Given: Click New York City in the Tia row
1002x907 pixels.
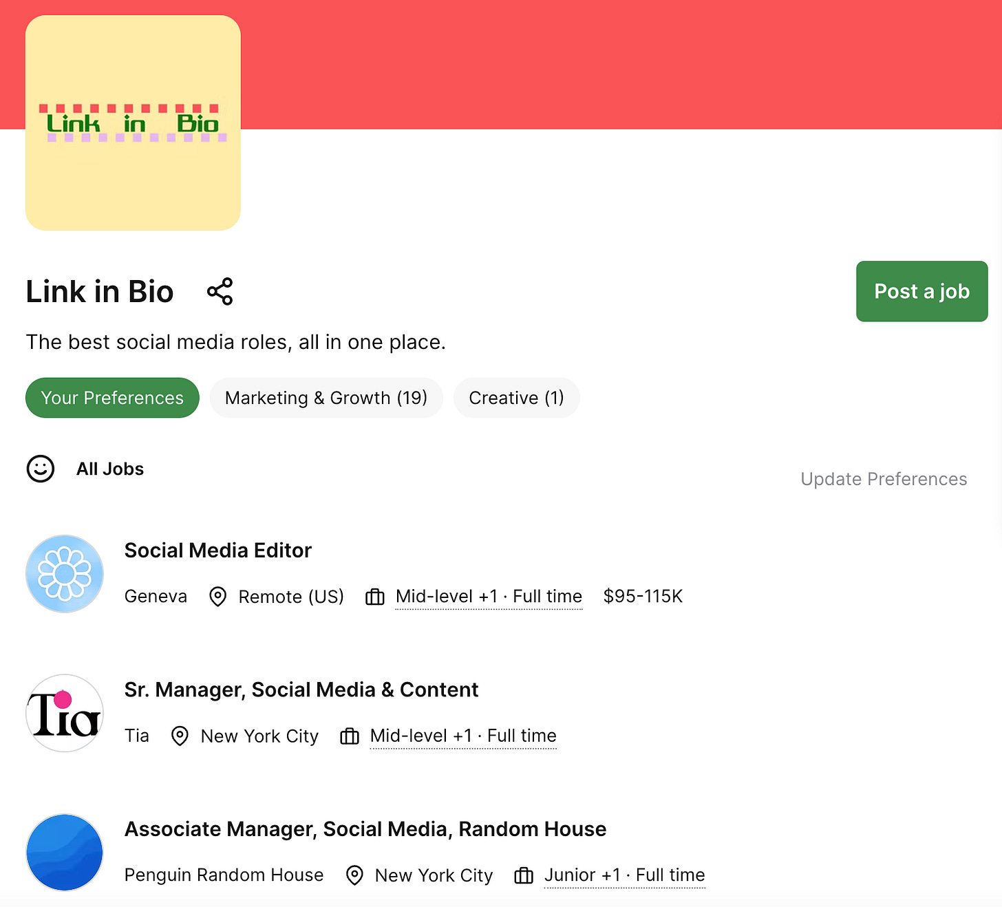Looking at the screenshot, I should [x=259, y=736].
